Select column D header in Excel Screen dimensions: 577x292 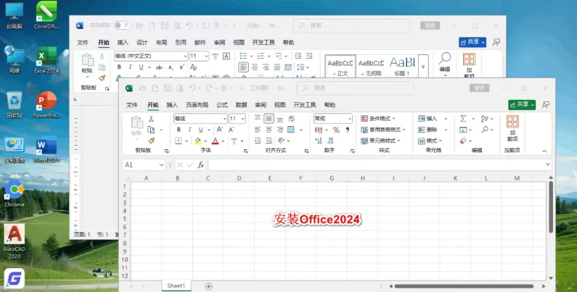tap(239, 178)
